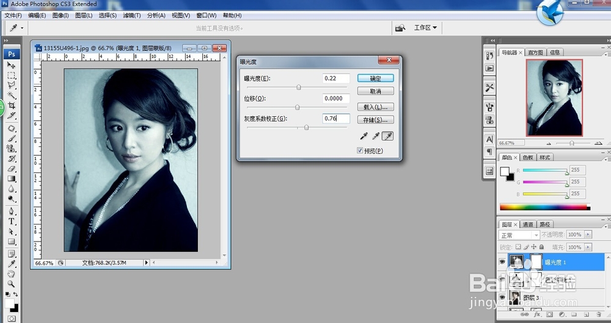Image resolution: width=611 pixels, height=323 pixels.
Task: Select the Slice tool
Action: point(11,116)
